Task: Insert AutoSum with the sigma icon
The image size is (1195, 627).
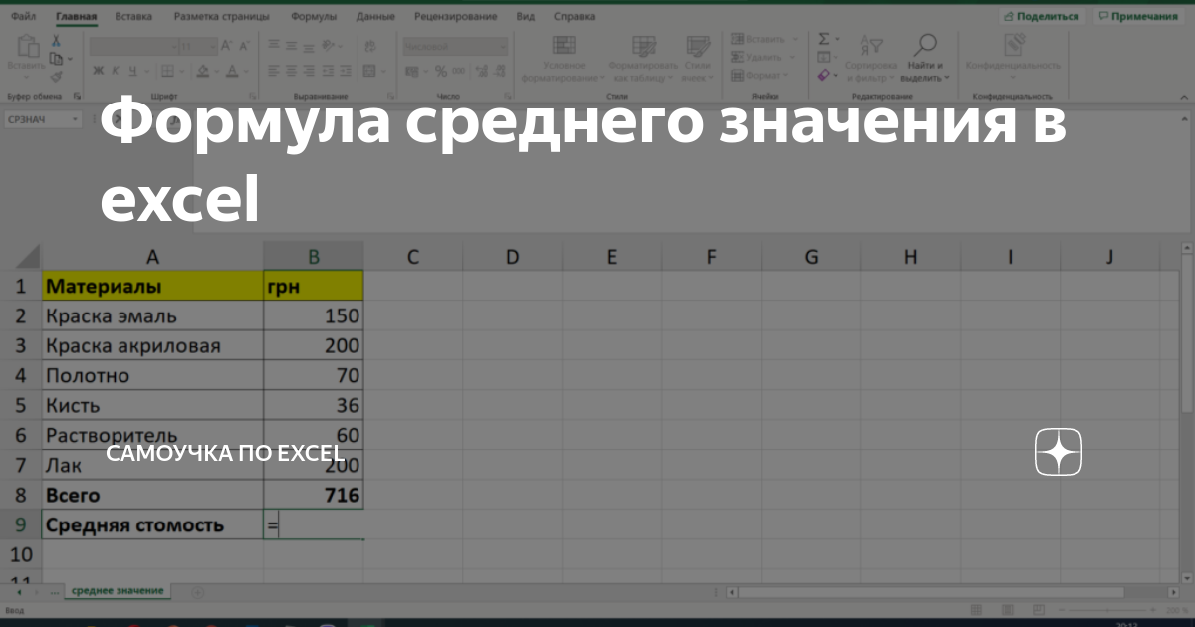Action: pos(824,39)
